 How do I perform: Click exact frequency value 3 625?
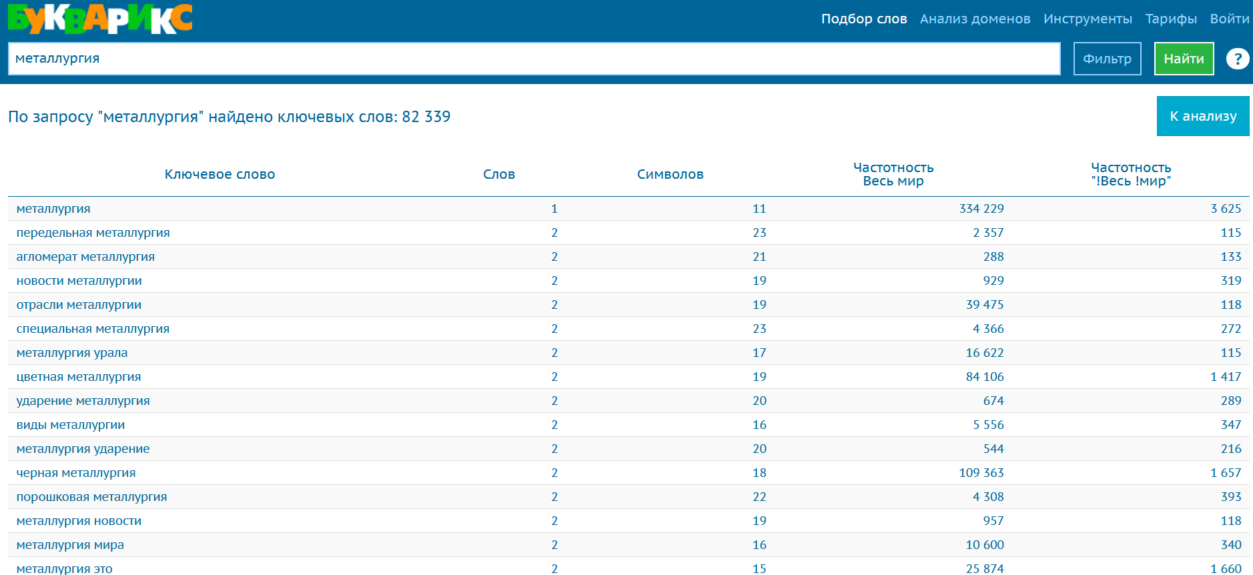point(1226,209)
